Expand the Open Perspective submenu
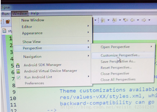The height and width of the screenshot is (112, 157). point(123,47)
